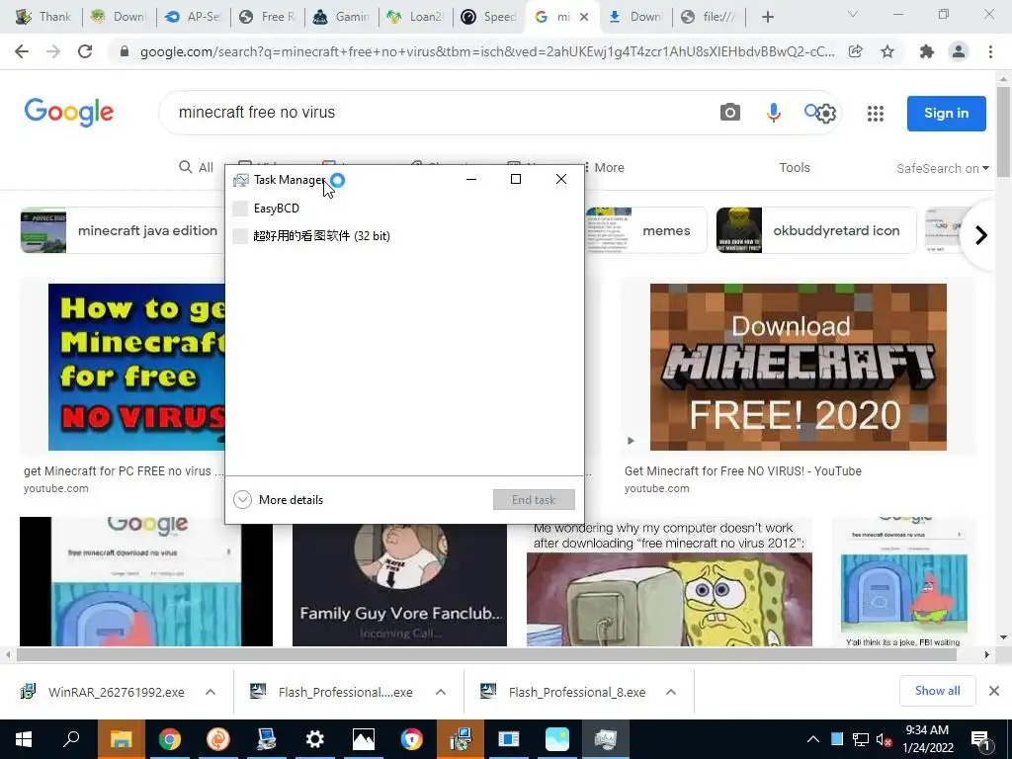Open Google quick settings gear icon

826,114
